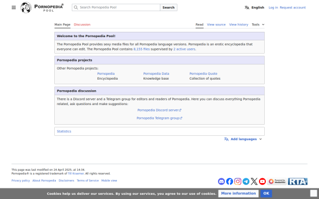Open the English language selector

(254, 7)
